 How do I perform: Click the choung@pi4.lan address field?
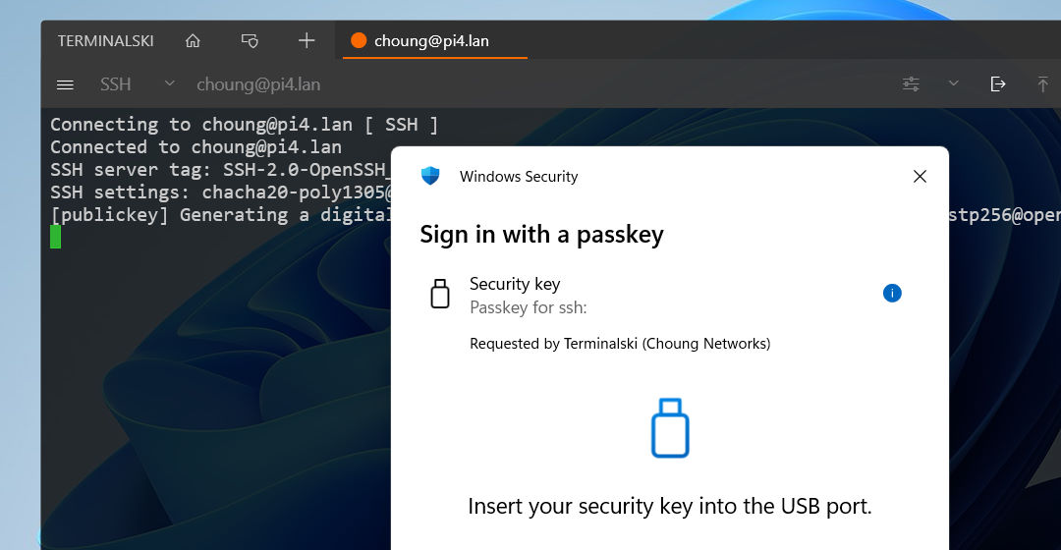258,84
